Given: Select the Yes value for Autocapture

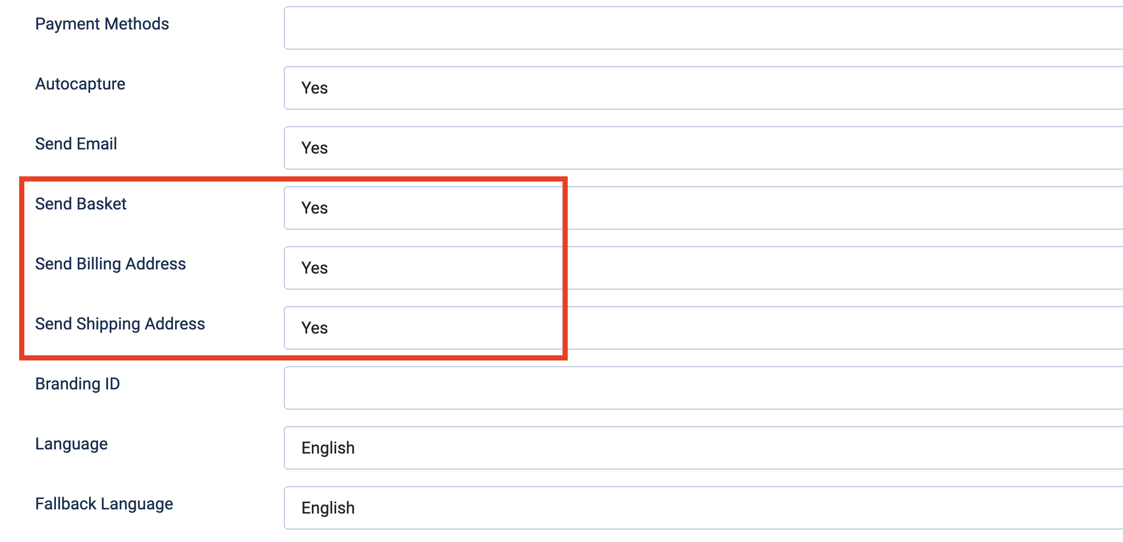Looking at the screenshot, I should 314,88.
